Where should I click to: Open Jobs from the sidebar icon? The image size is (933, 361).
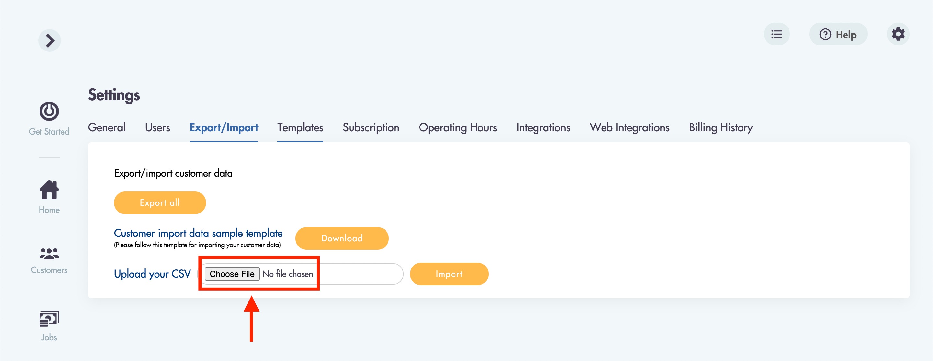49,319
